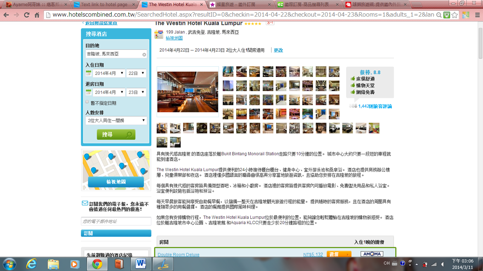Switch to the 燦星旅遊 tab

(240, 5)
